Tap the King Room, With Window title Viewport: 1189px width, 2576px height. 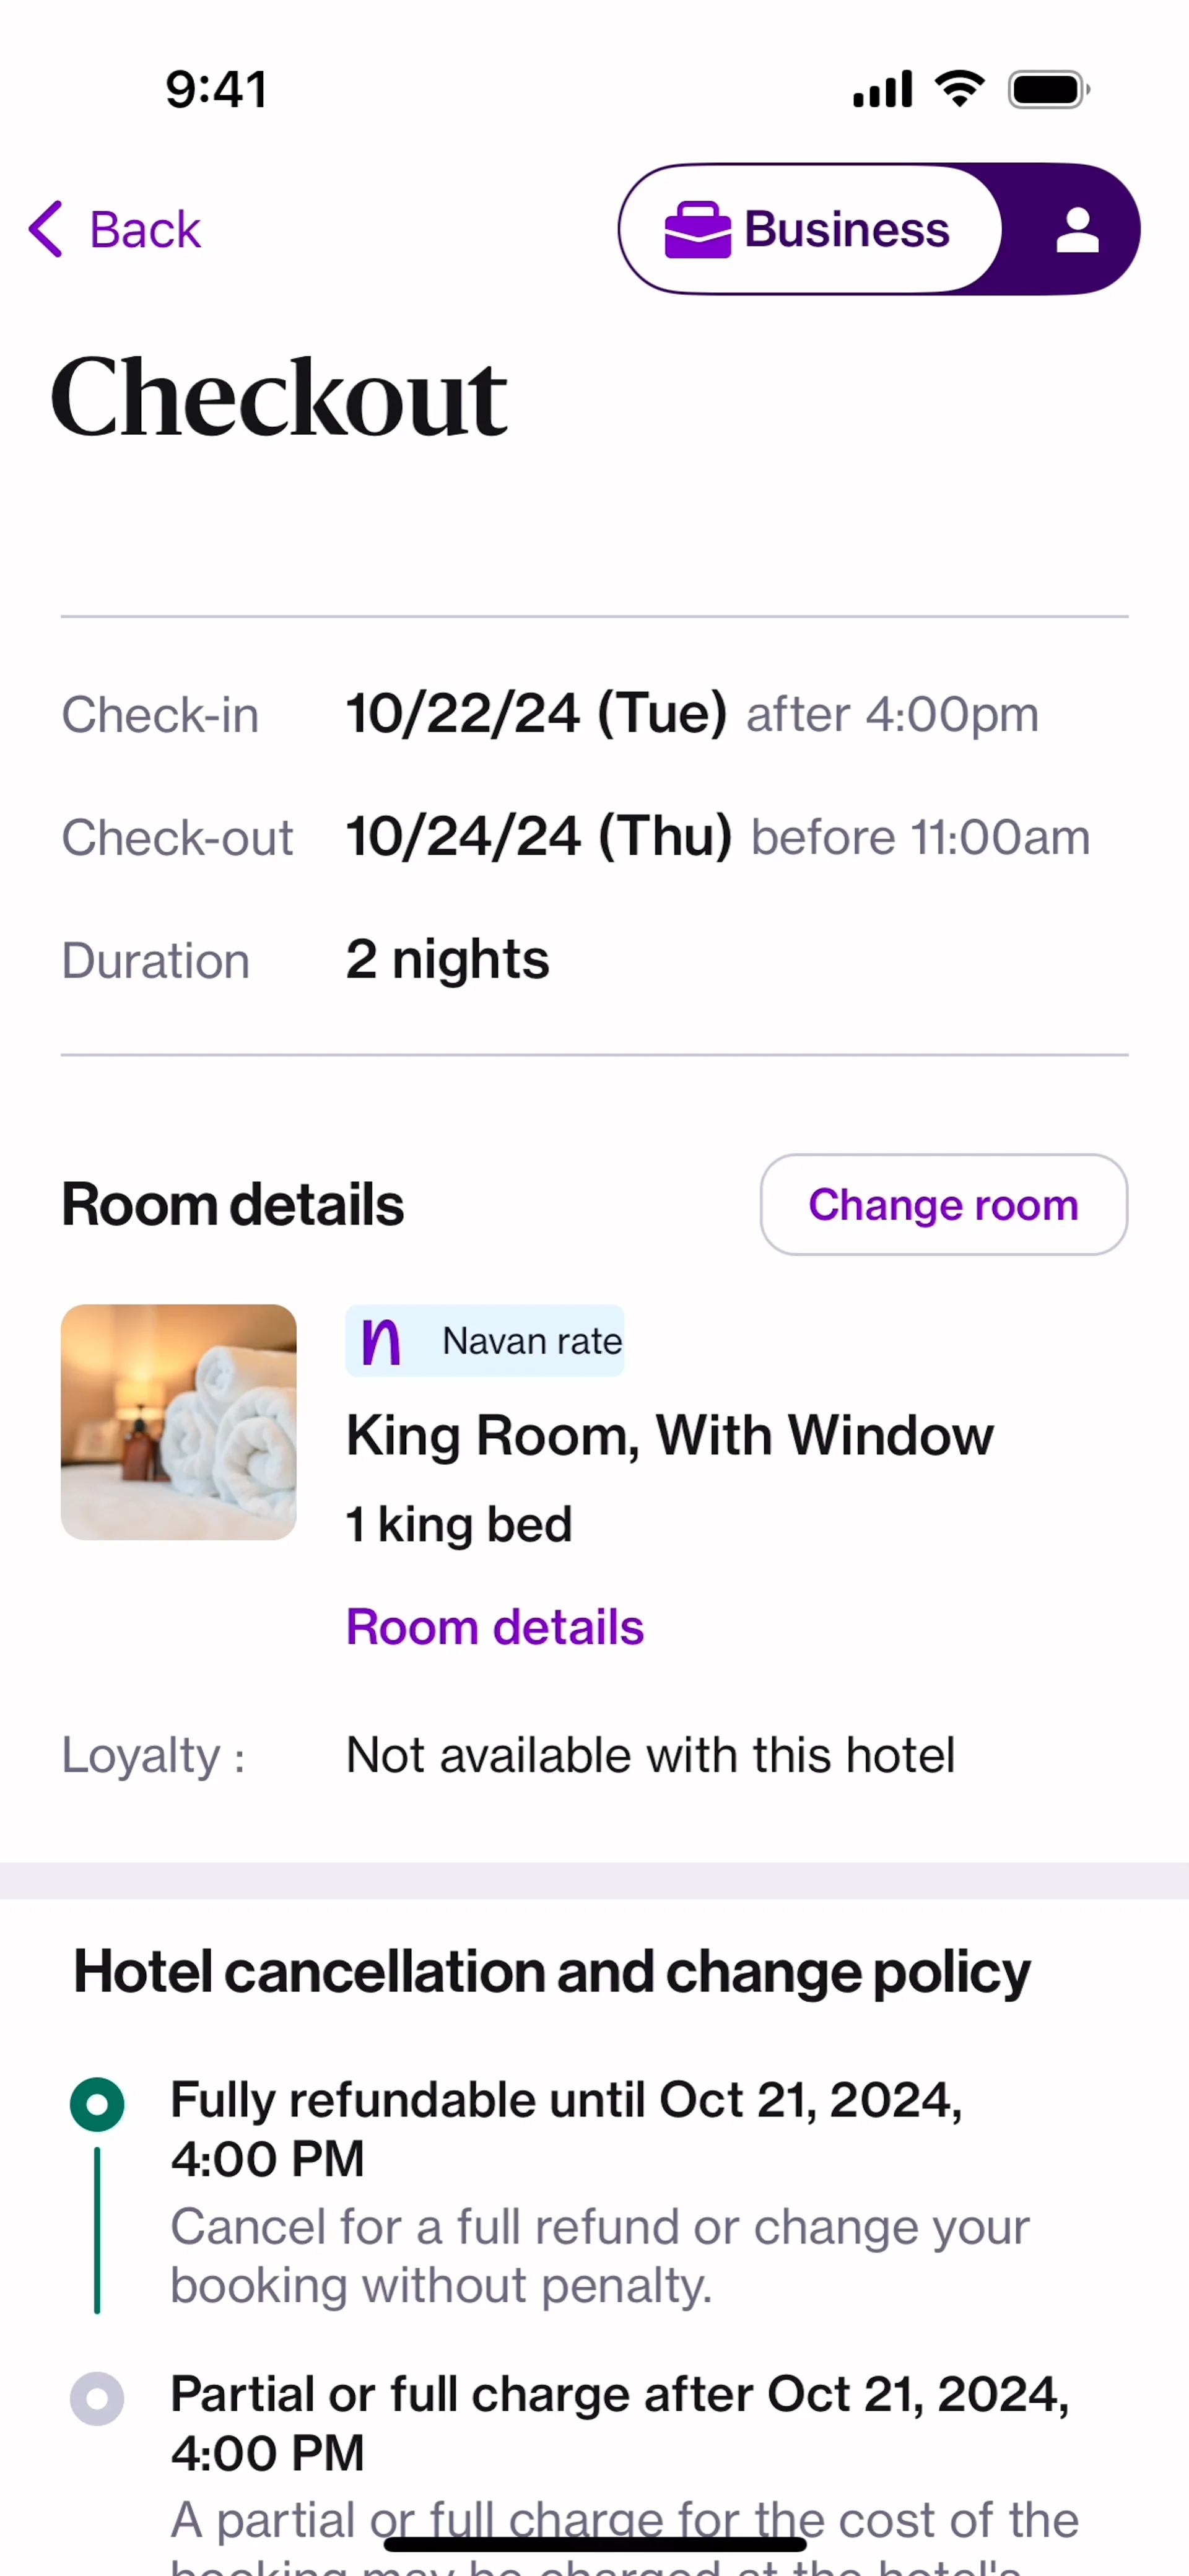click(669, 1436)
